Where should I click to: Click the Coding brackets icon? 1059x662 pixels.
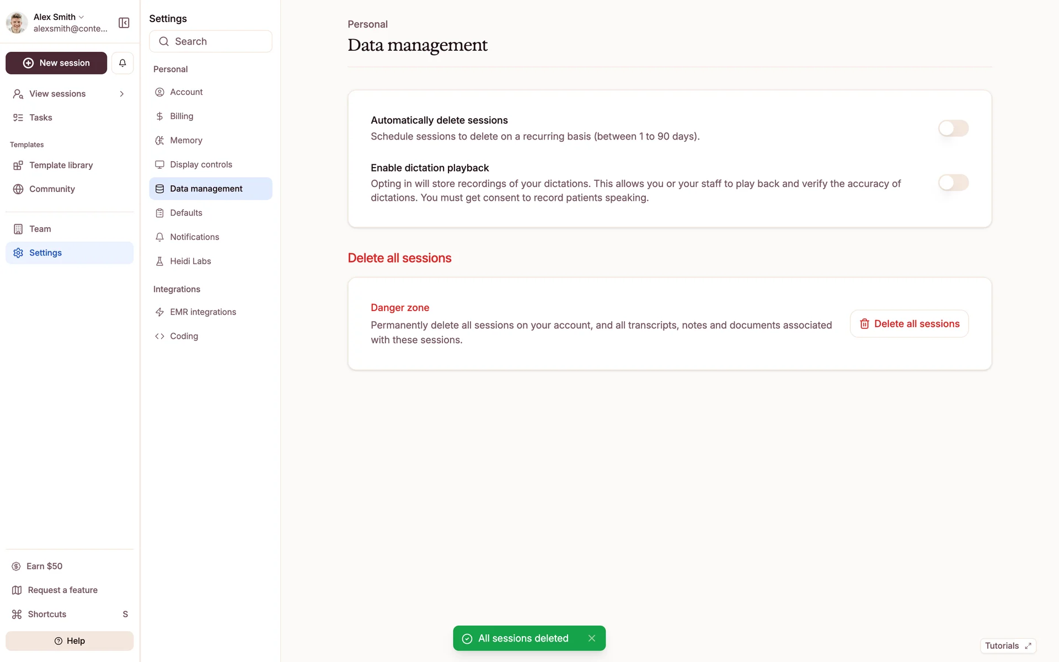coord(159,336)
